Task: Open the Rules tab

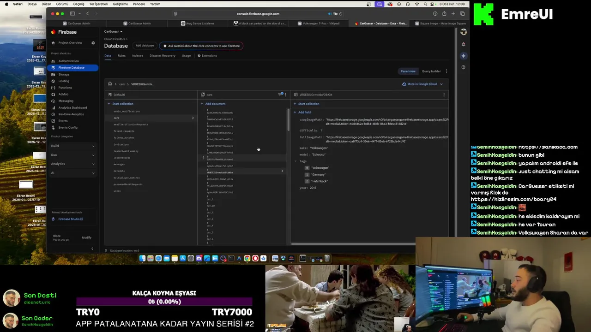Action: click(x=121, y=56)
